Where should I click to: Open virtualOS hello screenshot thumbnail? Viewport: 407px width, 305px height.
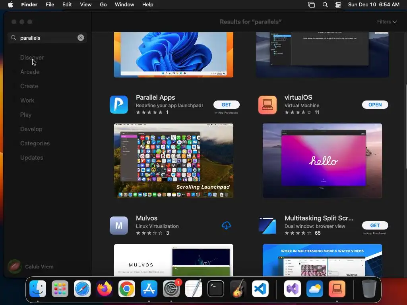pyautogui.click(x=322, y=161)
